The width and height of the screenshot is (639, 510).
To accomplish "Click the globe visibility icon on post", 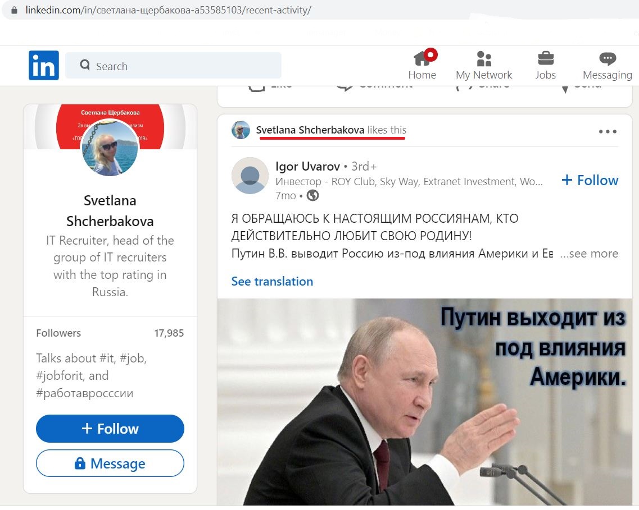I will [x=312, y=196].
